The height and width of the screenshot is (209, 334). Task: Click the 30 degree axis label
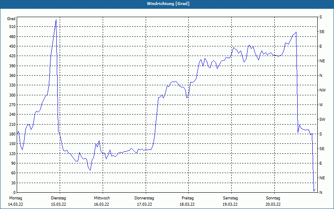point(13,183)
